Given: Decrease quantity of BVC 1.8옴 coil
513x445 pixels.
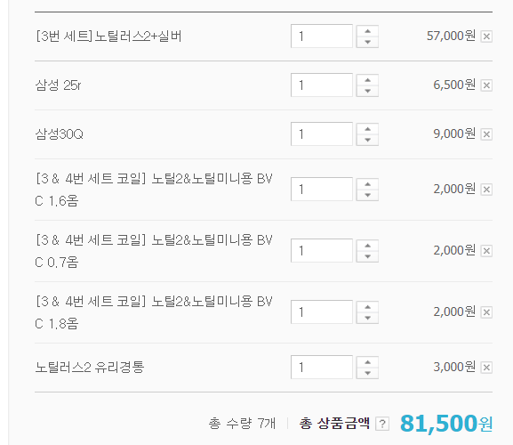Looking at the screenshot, I should (367, 318).
